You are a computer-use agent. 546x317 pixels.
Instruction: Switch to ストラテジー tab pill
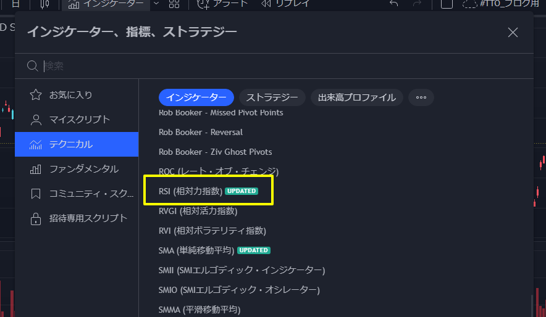272,97
